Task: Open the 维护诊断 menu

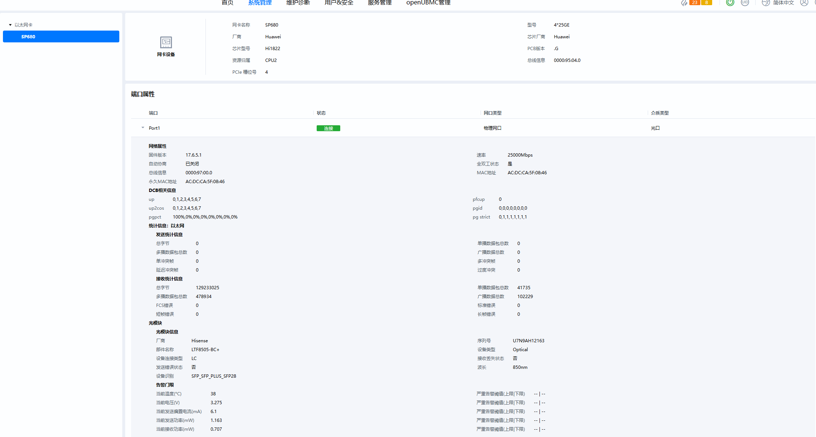Action: pyautogui.click(x=298, y=3)
